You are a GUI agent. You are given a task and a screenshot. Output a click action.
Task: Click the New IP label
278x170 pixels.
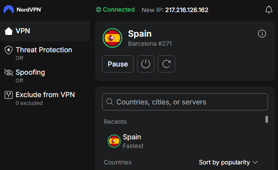click(x=153, y=10)
